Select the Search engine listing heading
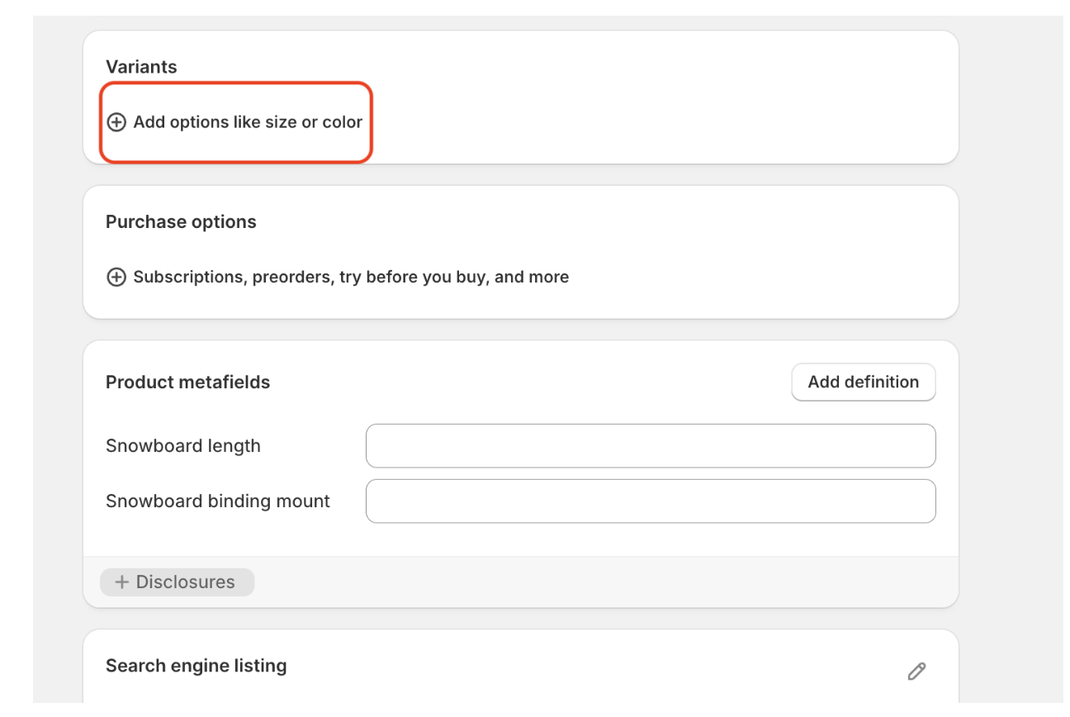The image size is (1070, 717). tap(196, 666)
